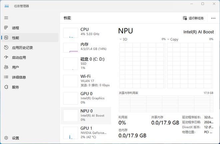Open the 服务 services icon
The height and width of the screenshot is (144, 220).
pos(6,87)
